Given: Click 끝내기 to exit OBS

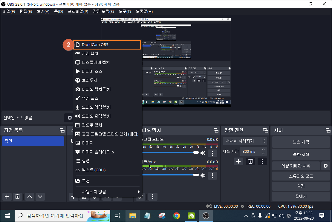Looking at the screenshot, I should [301, 196].
